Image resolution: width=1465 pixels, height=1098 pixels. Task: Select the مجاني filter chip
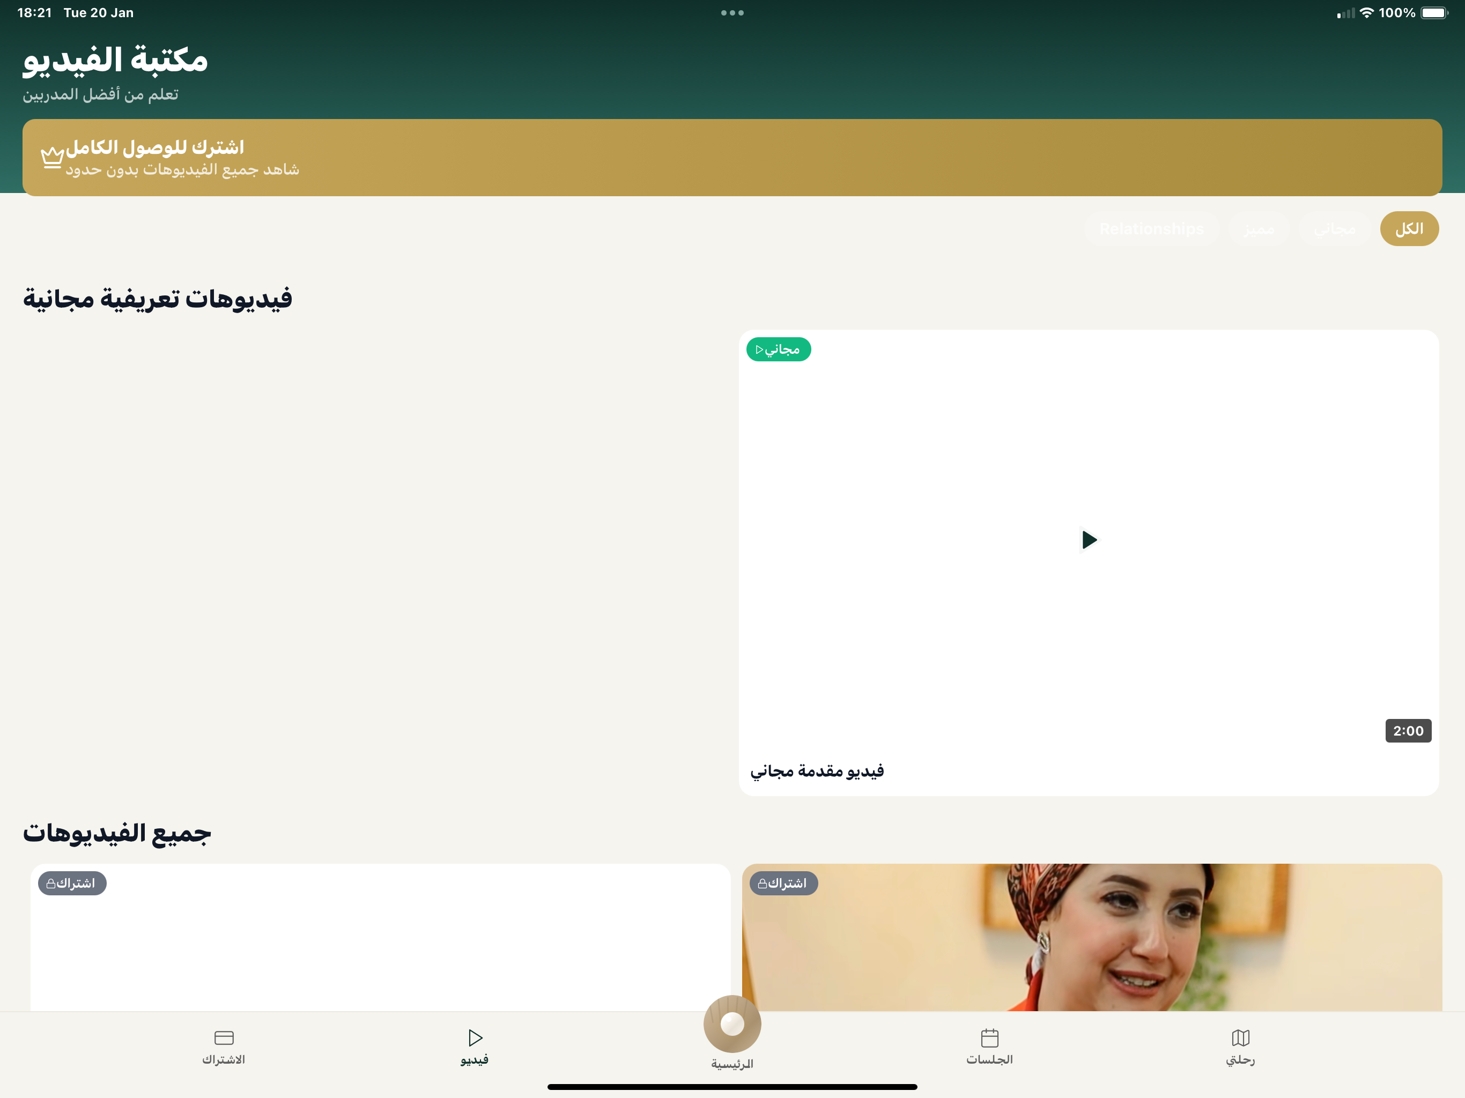click(x=1335, y=229)
